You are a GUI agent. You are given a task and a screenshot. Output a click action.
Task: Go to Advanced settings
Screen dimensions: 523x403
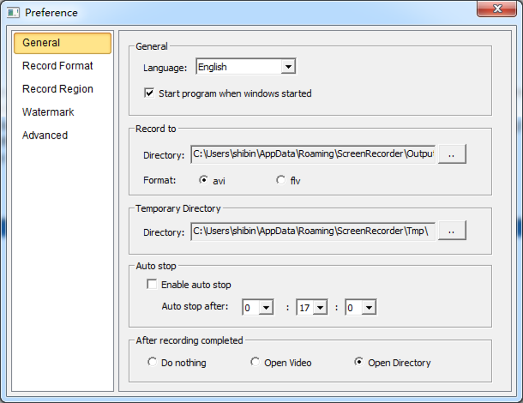point(45,135)
